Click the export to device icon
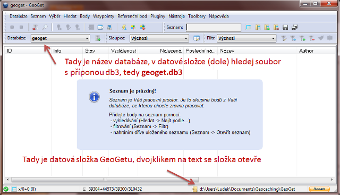 coord(109,27)
